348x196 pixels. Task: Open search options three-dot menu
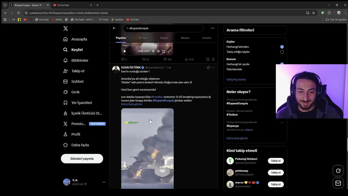pyautogui.click(x=213, y=28)
